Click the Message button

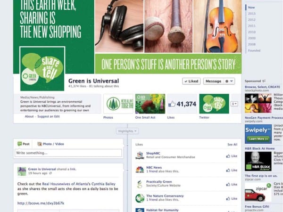(214, 82)
